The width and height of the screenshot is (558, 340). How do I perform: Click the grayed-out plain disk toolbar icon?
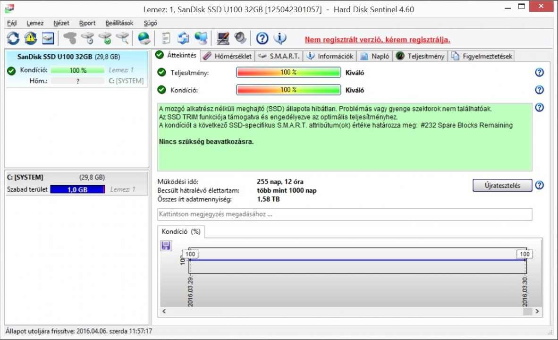70,38
